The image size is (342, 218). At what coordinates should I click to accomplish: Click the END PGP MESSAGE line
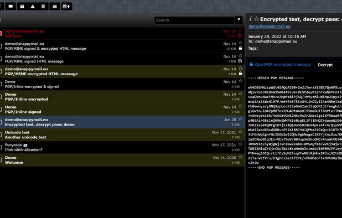click(274, 168)
